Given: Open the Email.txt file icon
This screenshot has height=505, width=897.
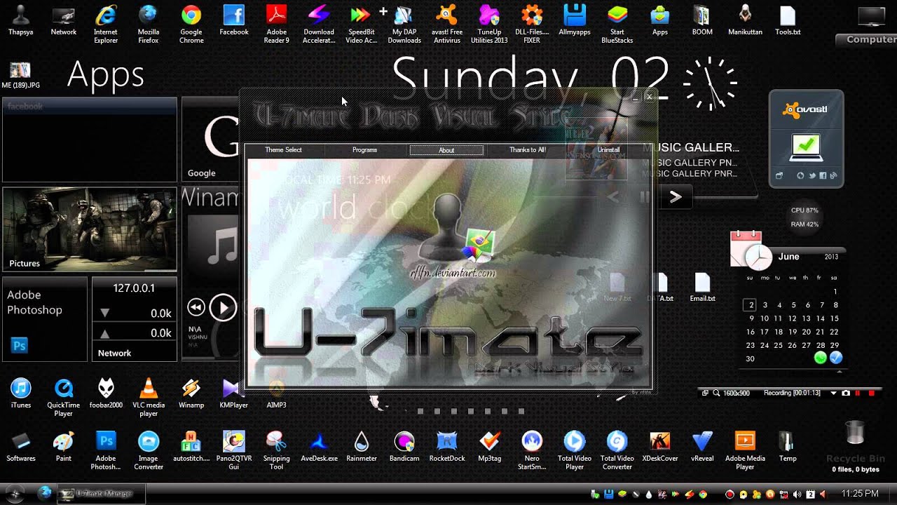Looking at the screenshot, I should click(x=702, y=288).
